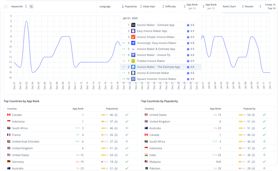Sort by Comp. in Top 10
278x171 pixels.
coord(260,7)
